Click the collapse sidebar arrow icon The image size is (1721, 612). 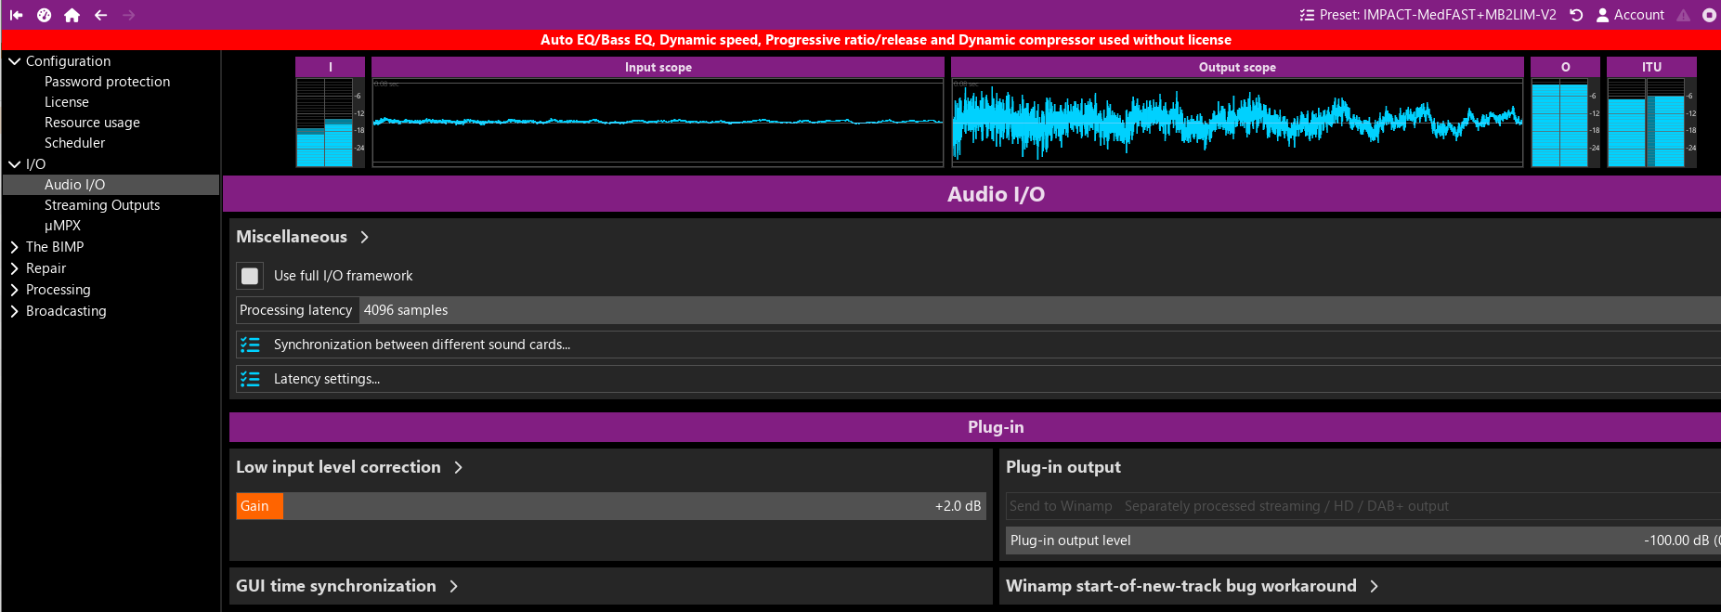click(17, 15)
